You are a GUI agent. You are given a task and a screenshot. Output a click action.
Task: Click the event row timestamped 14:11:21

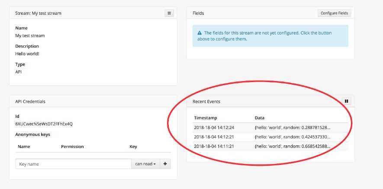[270, 146]
